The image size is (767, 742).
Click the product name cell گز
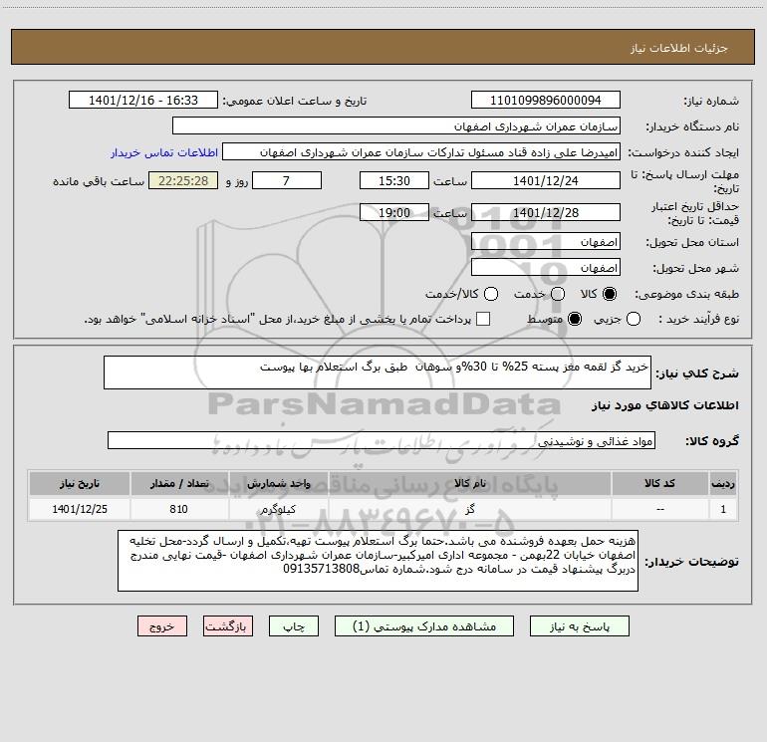[470, 509]
